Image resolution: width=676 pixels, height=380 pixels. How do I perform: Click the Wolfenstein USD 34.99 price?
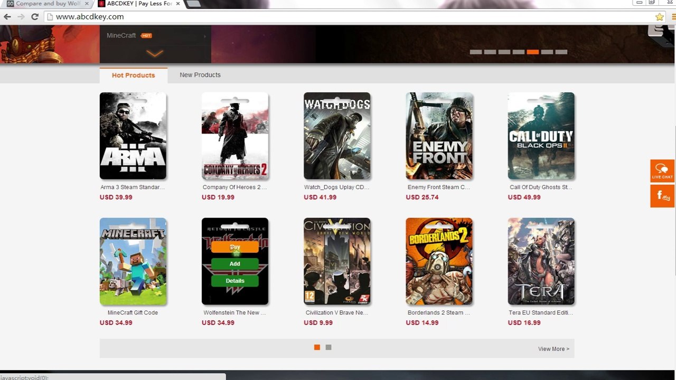(218, 323)
